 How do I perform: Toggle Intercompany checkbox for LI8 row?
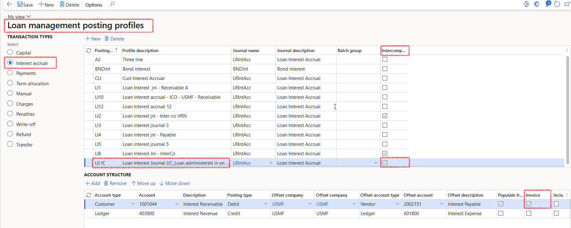(x=385, y=153)
